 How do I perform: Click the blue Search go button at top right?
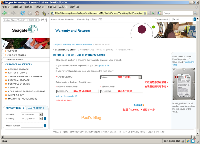pos(195,19)
